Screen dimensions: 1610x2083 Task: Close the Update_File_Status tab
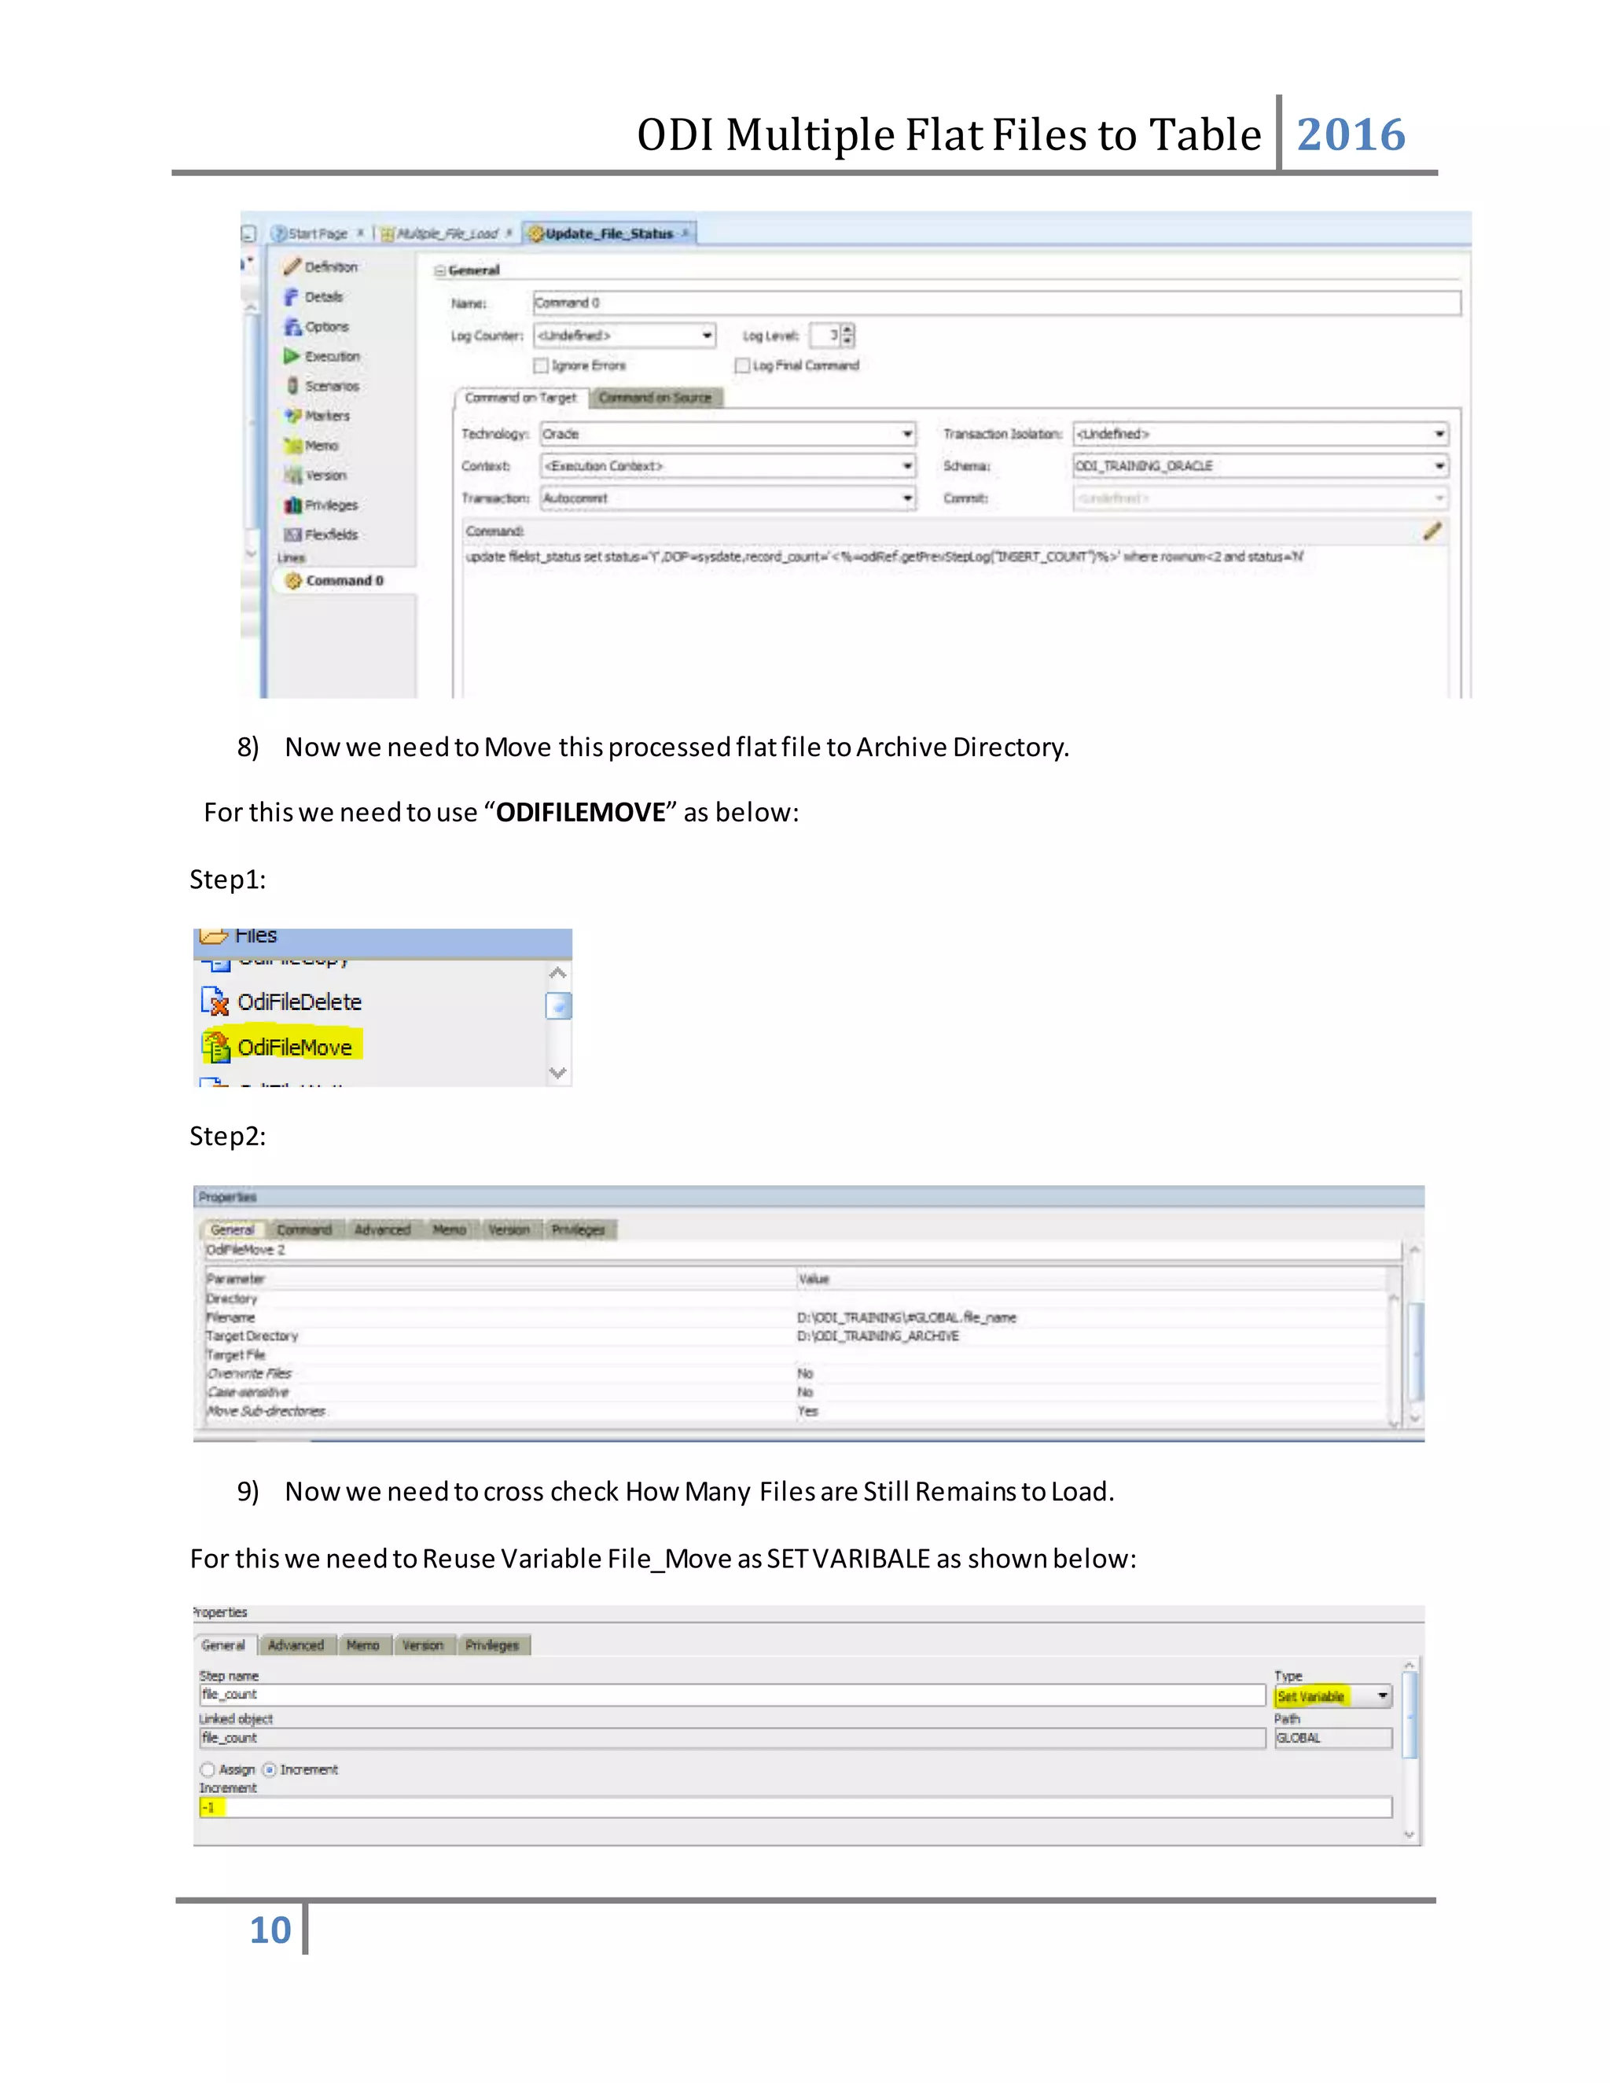pyautogui.click(x=685, y=233)
